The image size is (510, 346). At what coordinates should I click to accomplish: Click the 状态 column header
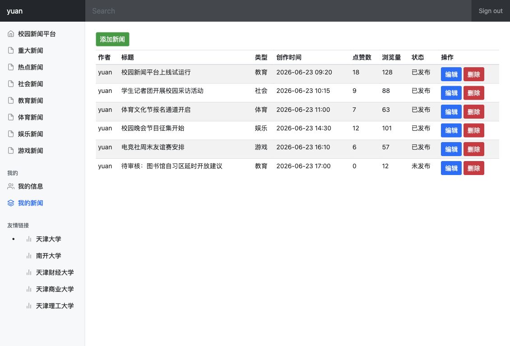417,57
